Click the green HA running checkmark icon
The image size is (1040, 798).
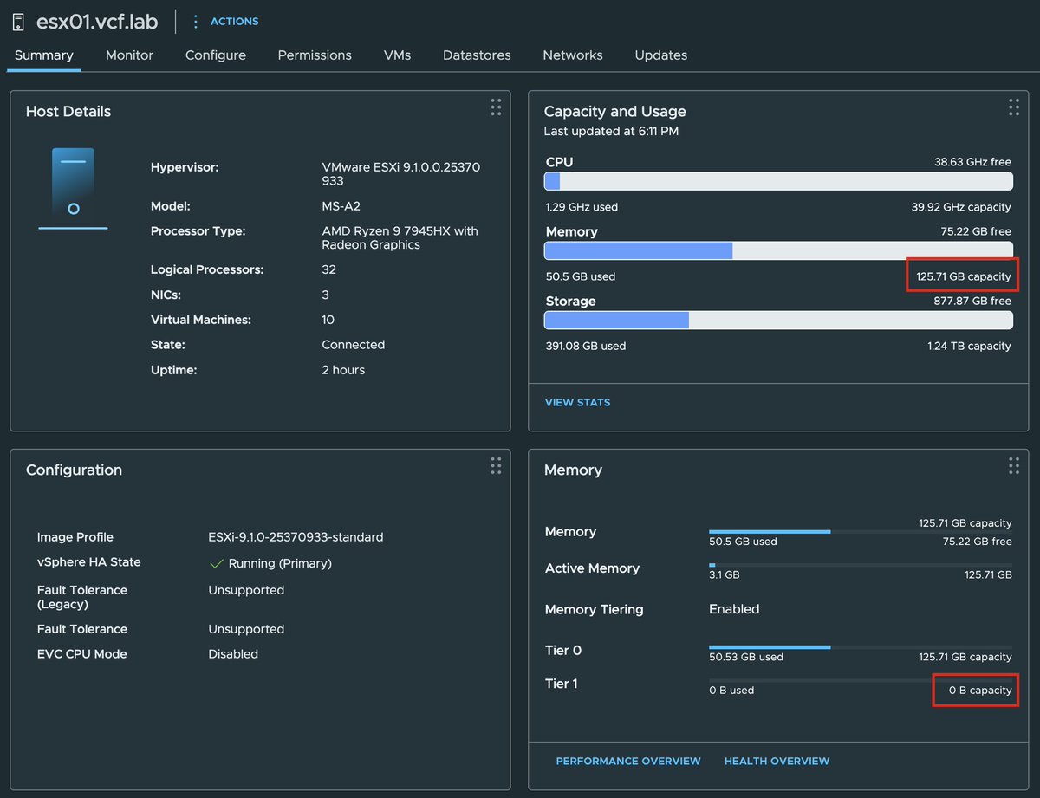[x=217, y=563]
